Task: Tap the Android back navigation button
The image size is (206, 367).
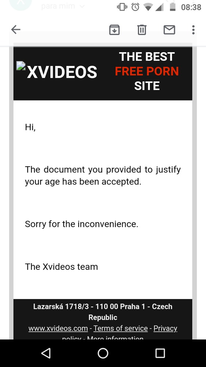Action: (x=46, y=353)
